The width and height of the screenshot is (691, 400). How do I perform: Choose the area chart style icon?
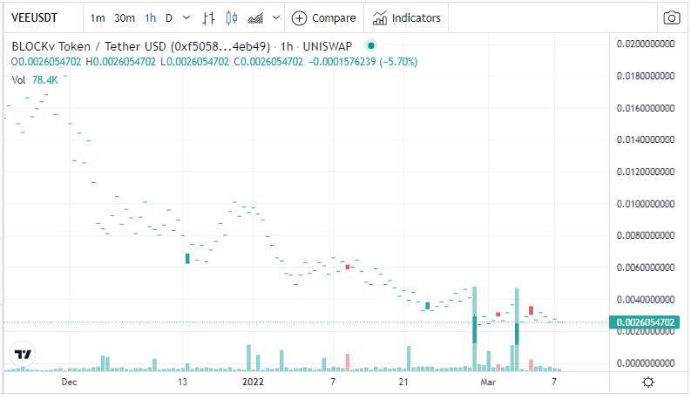point(255,18)
